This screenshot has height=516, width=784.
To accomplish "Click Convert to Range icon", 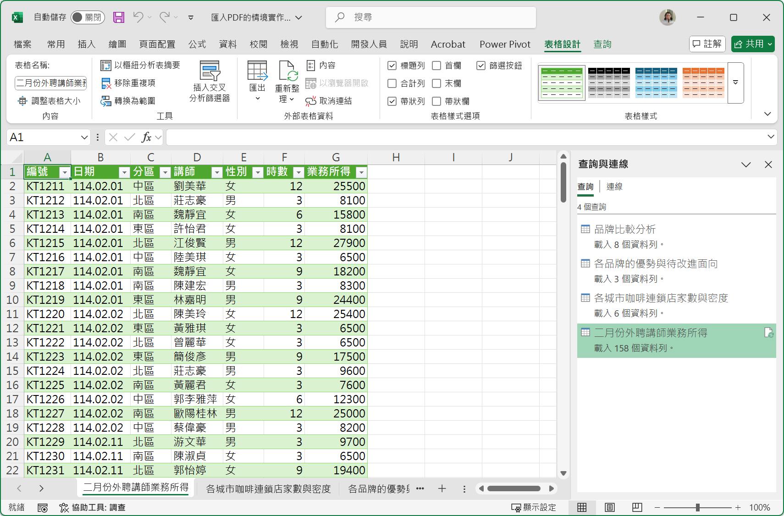I will [x=106, y=101].
